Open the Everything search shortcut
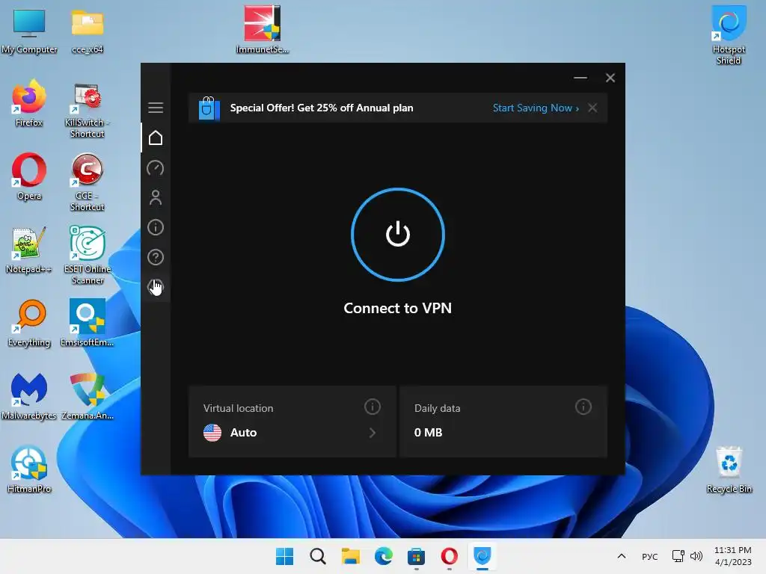The height and width of the screenshot is (574, 766). tap(29, 323)
